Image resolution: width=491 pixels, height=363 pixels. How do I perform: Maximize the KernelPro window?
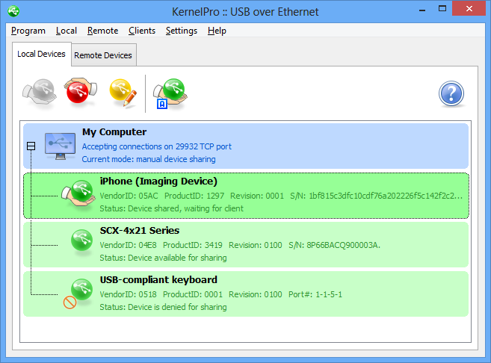coord(442,9)
